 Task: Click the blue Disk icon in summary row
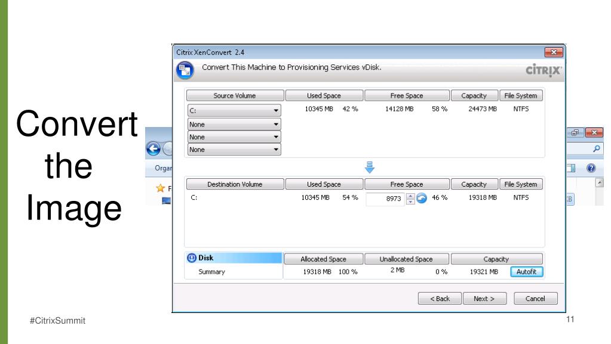click(x=191, y=258)
